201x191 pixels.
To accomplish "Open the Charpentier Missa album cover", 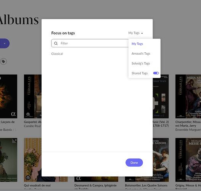I will [188, 96].
